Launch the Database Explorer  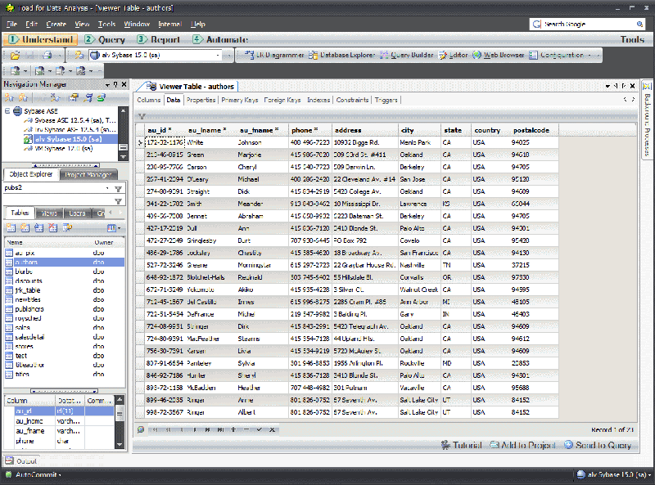344,56
